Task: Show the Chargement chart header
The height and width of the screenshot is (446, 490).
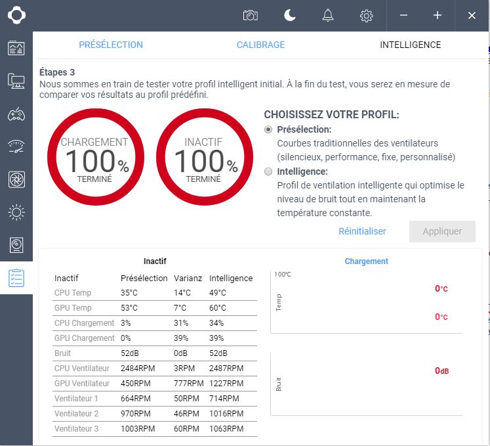Action: coord(366,261)
